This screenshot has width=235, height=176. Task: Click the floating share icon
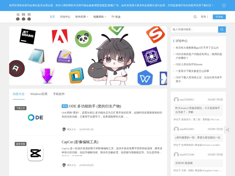click(227, 130)
